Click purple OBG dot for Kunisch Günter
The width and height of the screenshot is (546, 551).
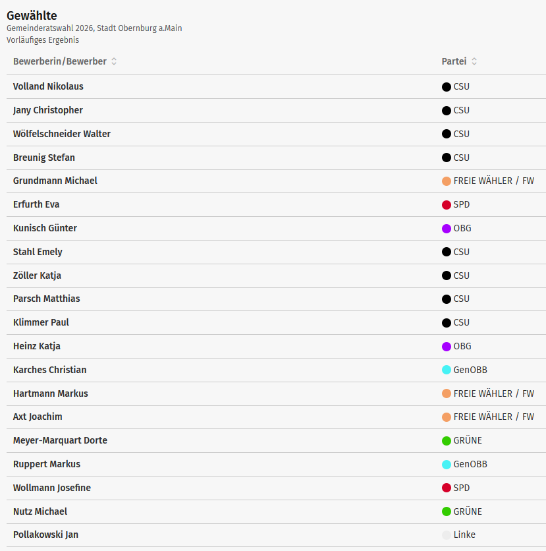(447, 229)
